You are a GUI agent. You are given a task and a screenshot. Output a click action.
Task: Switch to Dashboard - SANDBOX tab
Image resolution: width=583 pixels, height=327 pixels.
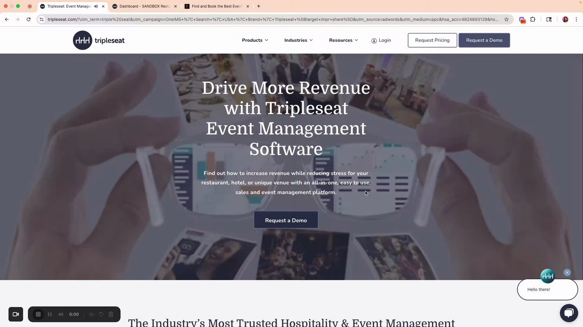144,6
